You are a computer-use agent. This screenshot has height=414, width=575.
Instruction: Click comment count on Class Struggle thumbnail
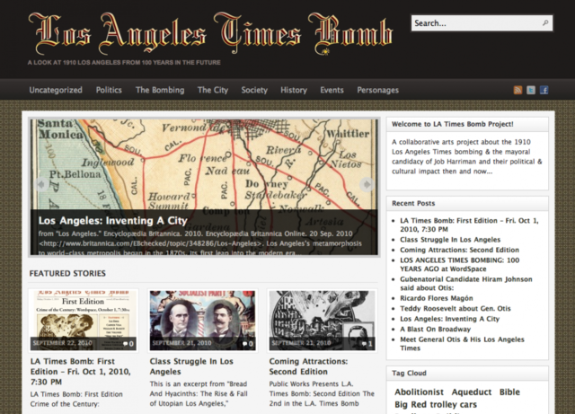(x=248, y=344)
